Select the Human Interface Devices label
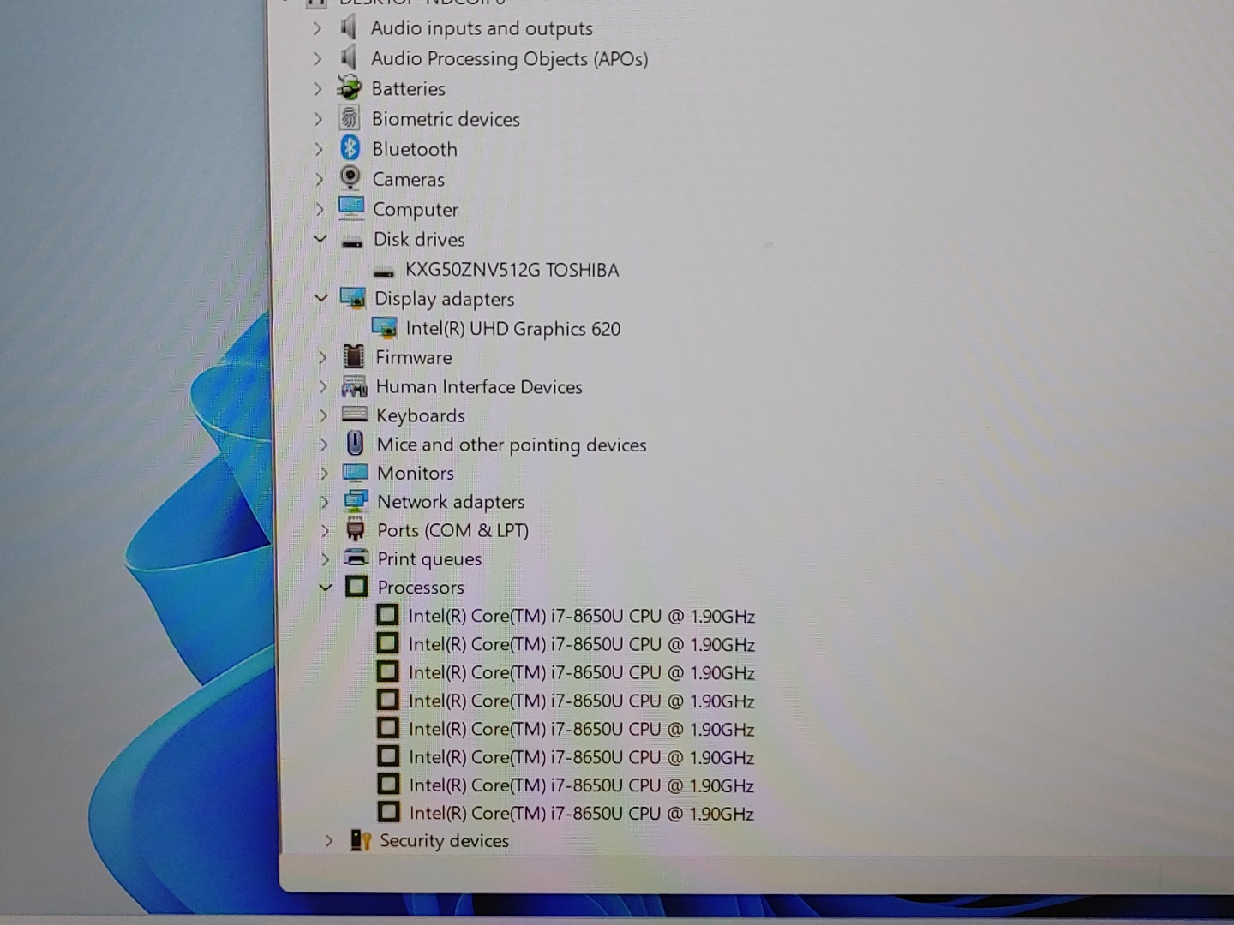 click(478, 386)
